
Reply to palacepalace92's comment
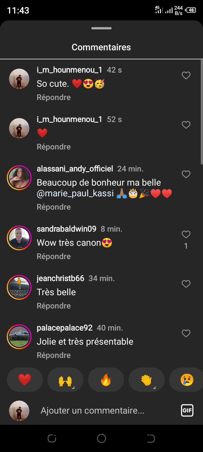coord(54,355)
